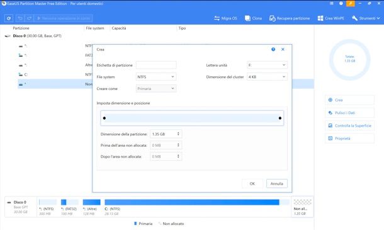Click the redo arrow in toolbar
Viewport: 384px width, 230px height.
tap(29, 18)
